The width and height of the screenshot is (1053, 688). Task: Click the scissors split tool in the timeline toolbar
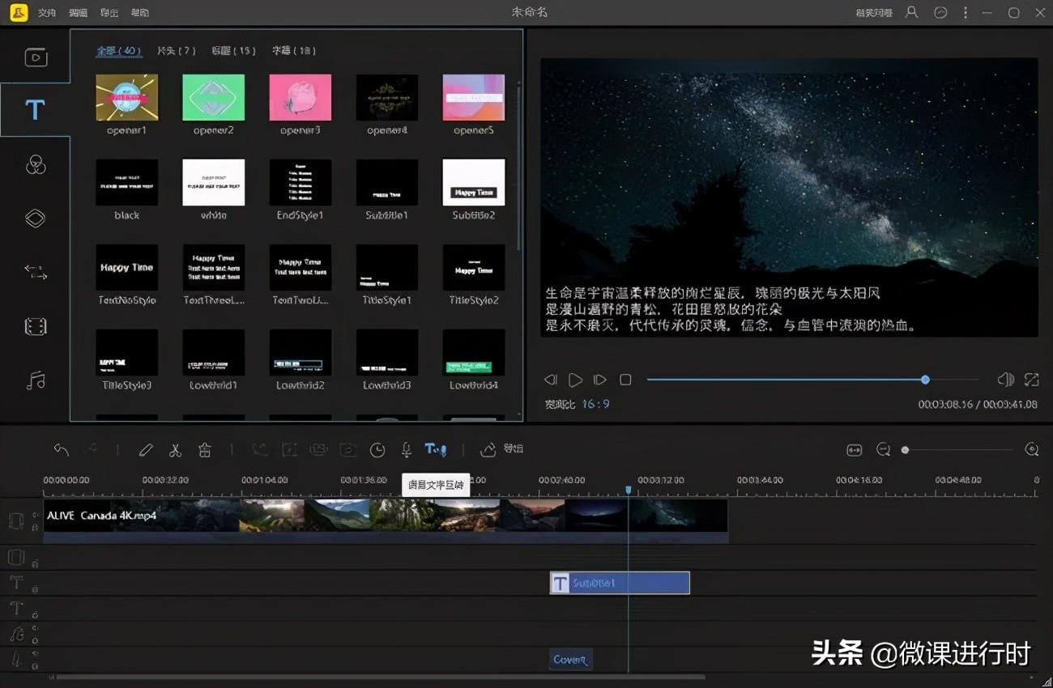pos(175,449)
